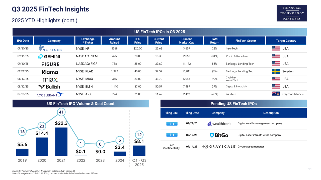Click the Sweden flag icon
The image size is (321, 180).
[276, 71]
